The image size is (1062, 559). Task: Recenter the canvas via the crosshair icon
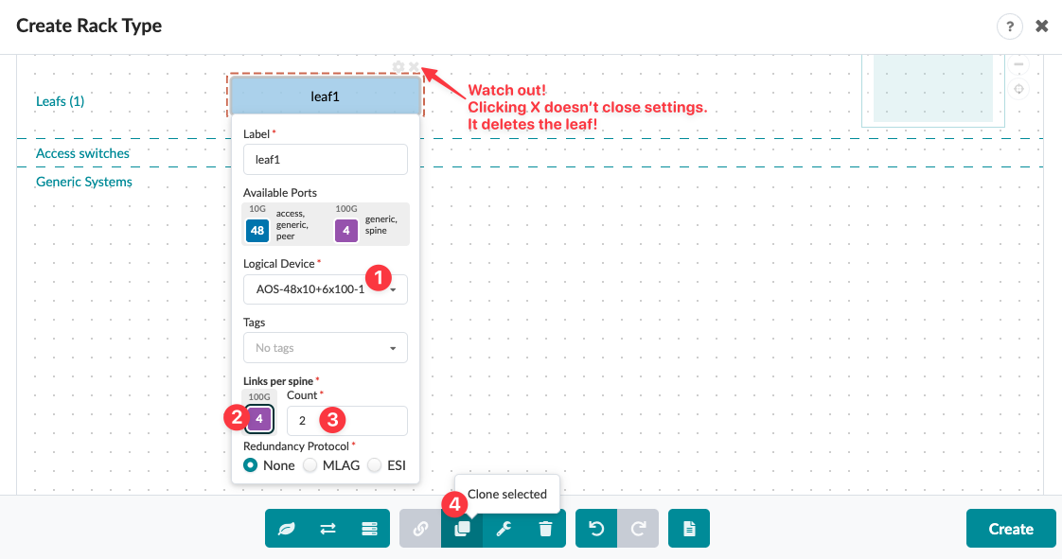coord(1019,88)
